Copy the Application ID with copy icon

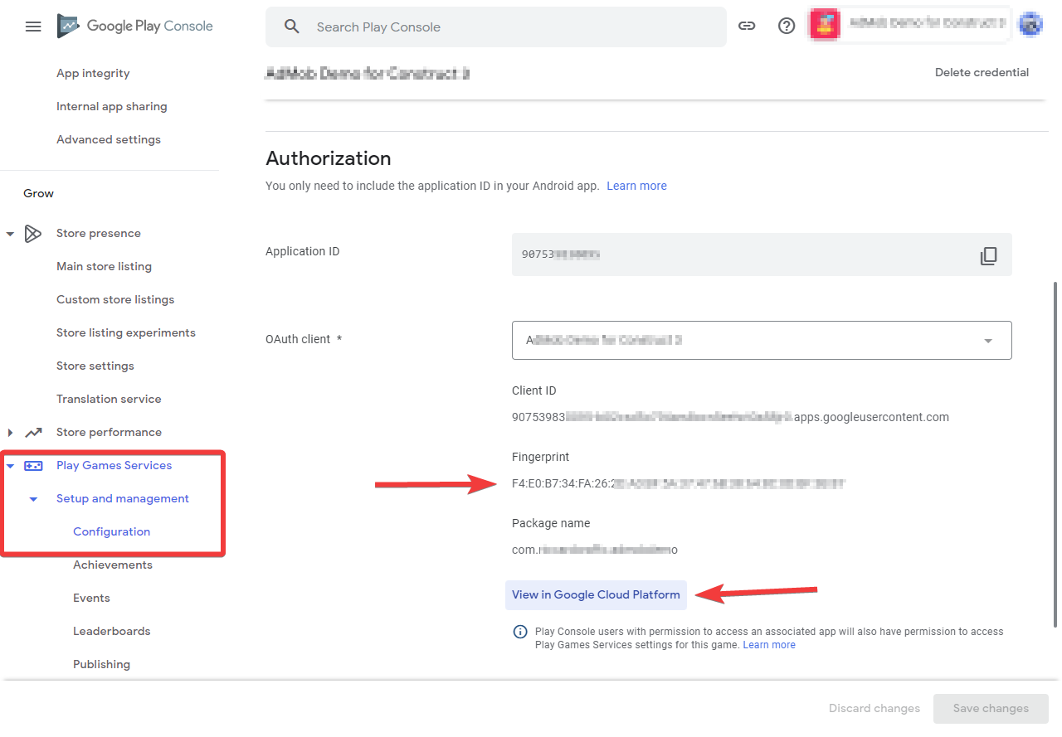click(x=988, y=255)
